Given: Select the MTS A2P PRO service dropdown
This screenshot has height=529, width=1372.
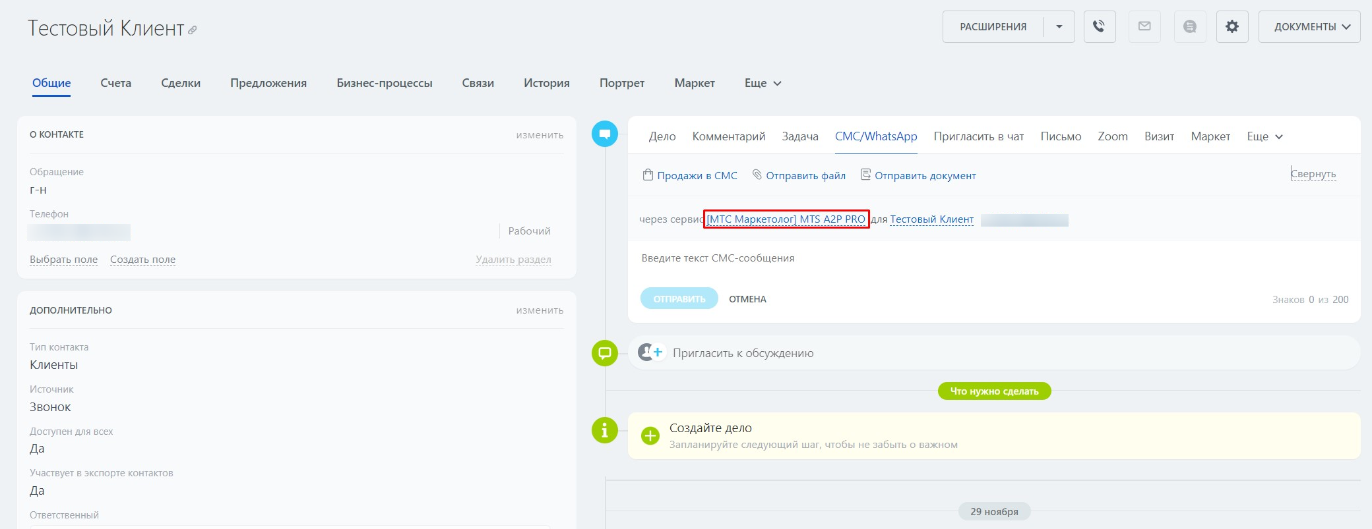Looking at the screenshot, I should click(x=786, y=219).
